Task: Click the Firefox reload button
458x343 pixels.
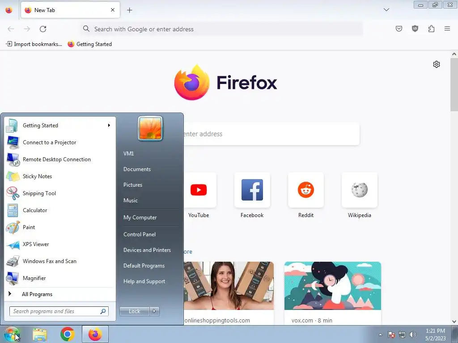Action: 43,29
